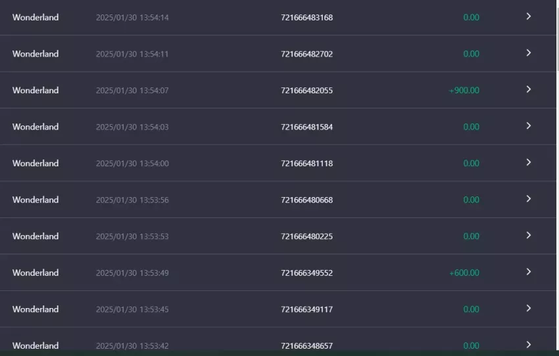Viewport: 559px width, 356px height.
Task: Click timestamp 2025/01/30 13:53:56
Action: (132, 200)
